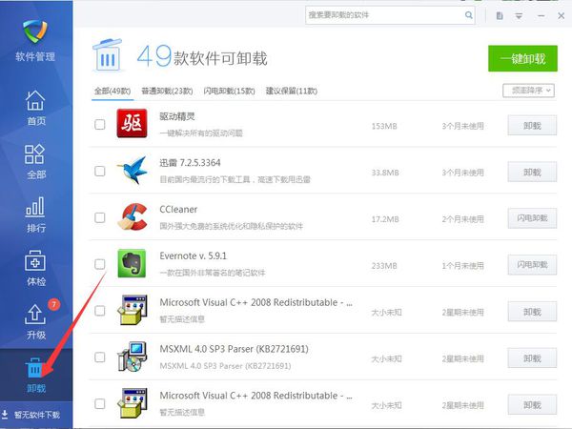Viewport: 572px width, 429px height.
Task: Click the green 一键卸载 button
Action: pyautogui.click(x=522, y=58)
